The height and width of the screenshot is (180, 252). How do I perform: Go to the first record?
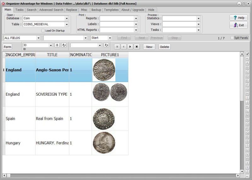[x=117, y=47]
